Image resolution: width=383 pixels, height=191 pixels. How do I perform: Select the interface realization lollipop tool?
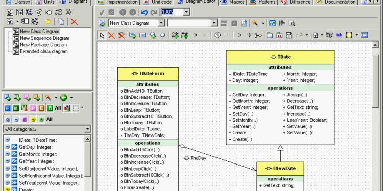258,35
